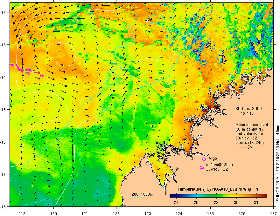Click the latitude axis label -15
This screenshot has width=280, height=216.
(3, 109)
